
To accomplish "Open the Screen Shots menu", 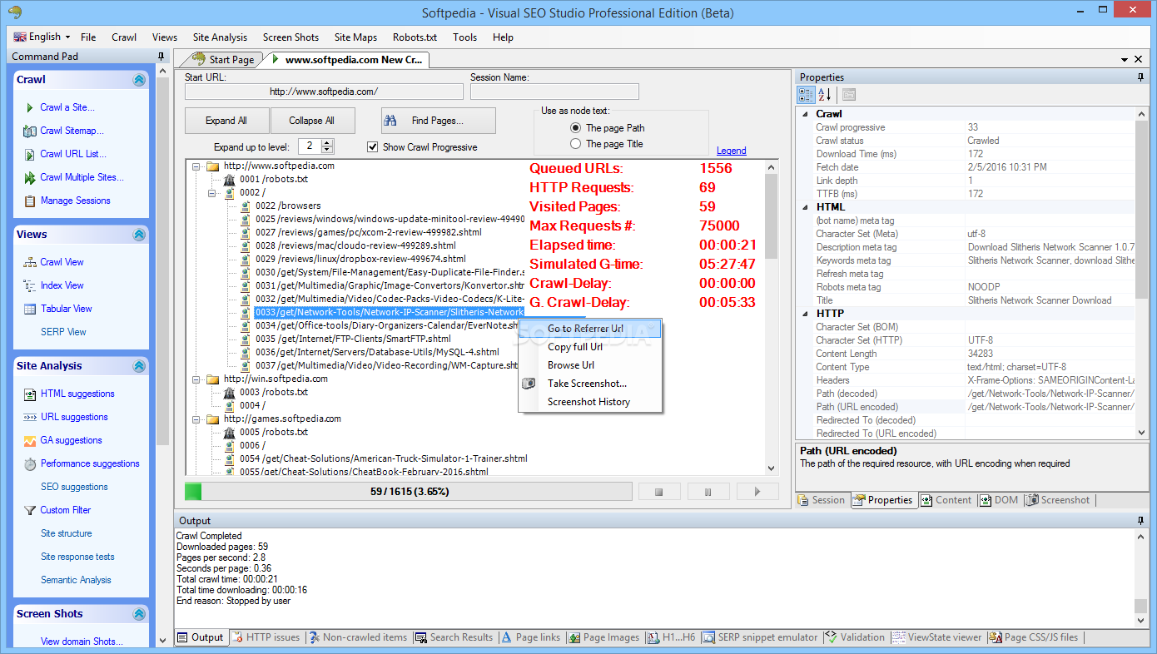I will 290,37.
